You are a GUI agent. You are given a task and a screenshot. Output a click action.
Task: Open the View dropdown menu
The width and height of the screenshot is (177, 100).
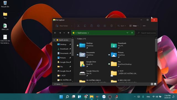pyautogui.click(x=134, y=26)
